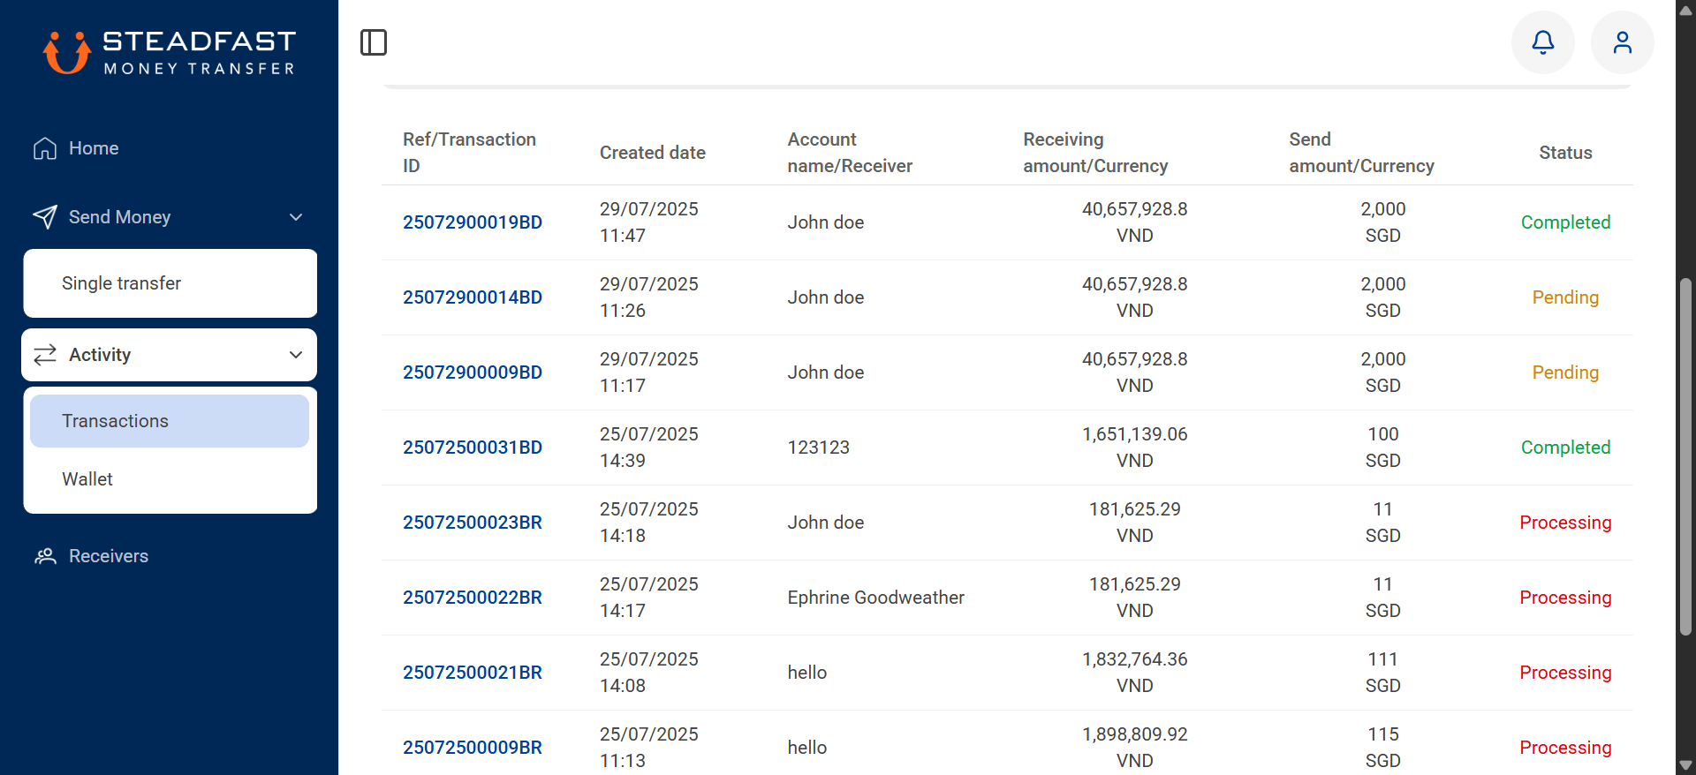Toggle the sidebar panel icon

[x=374, y=42]
